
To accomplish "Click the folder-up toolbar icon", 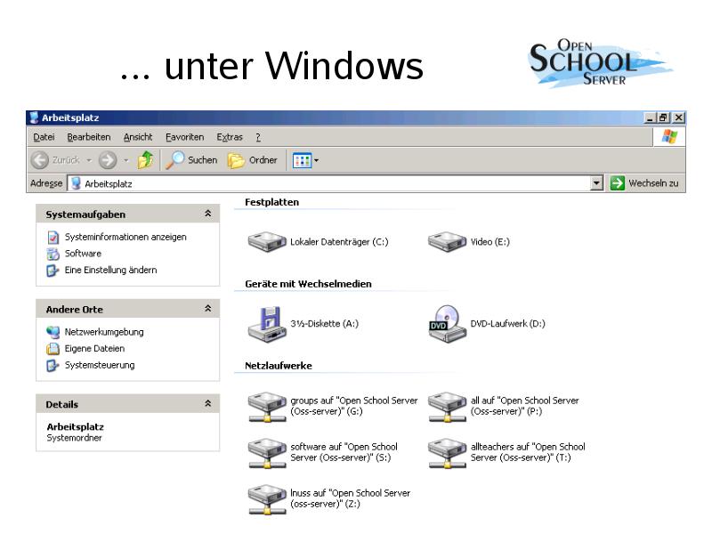I will coord(145,160).
